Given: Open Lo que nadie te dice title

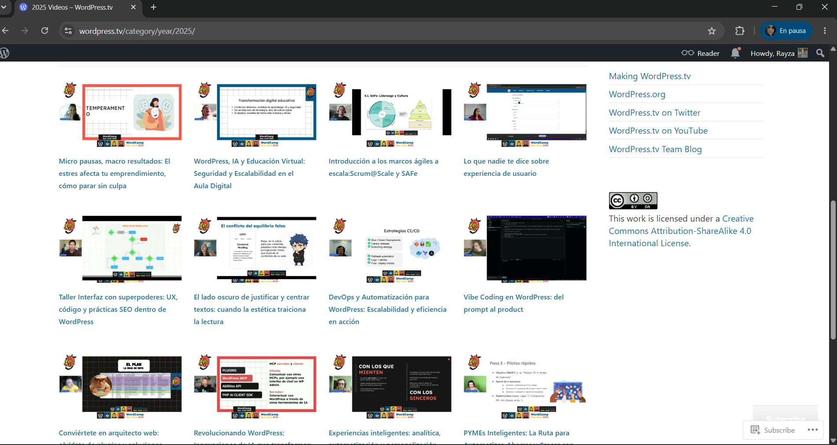Looking at the screenshot, I should point(506,167).
